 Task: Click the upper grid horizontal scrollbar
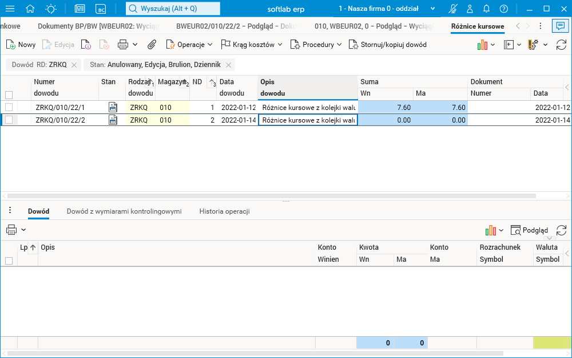(272, 196)
